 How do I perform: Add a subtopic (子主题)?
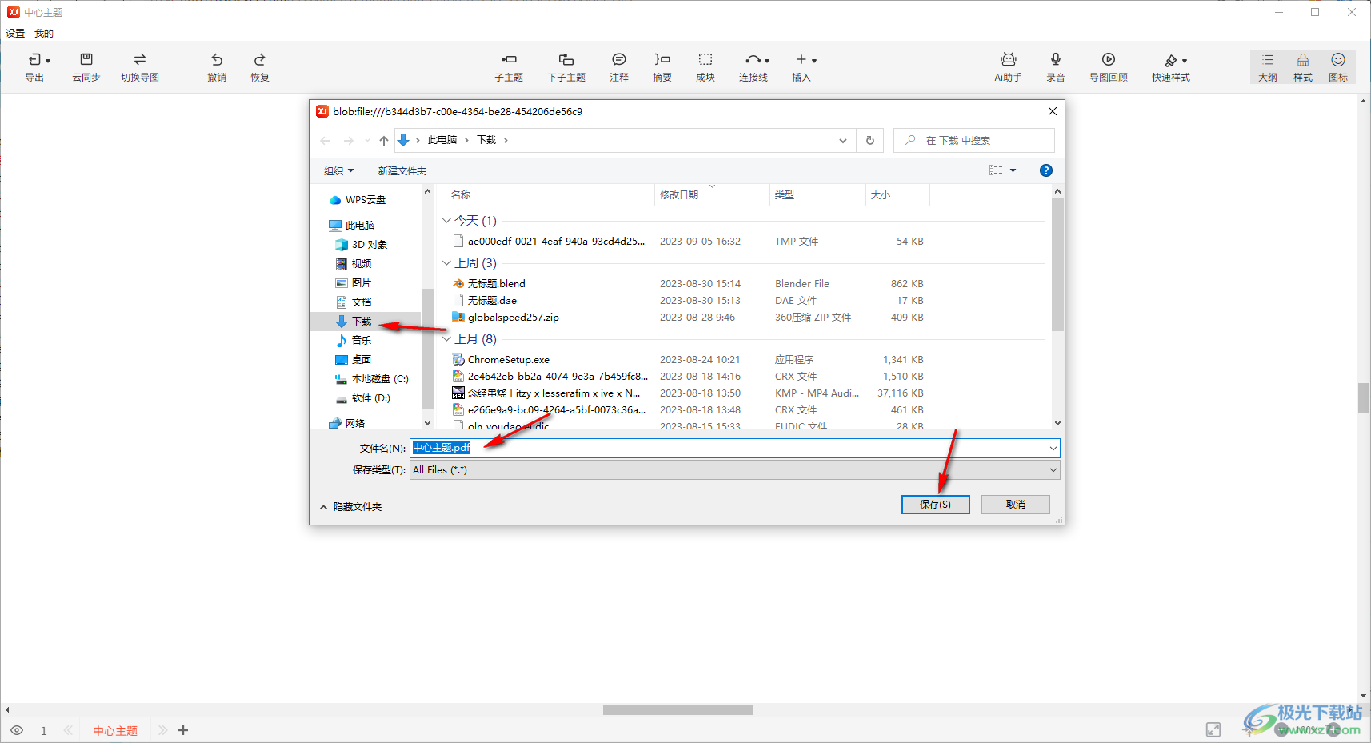pos(509,67)
